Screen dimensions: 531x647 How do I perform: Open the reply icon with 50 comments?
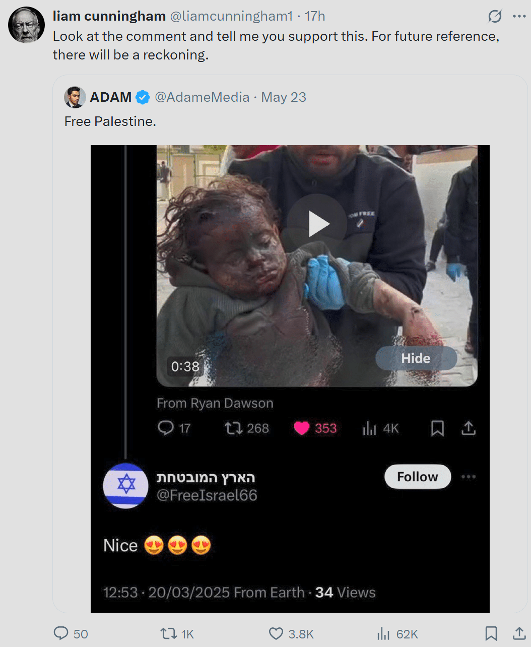[61, 633]
